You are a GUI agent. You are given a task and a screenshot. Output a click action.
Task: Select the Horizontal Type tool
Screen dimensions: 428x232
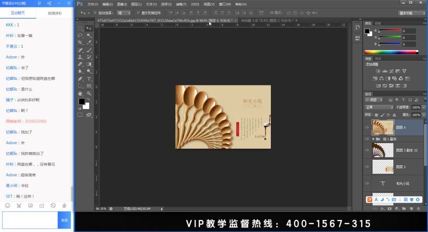[89, 78]
